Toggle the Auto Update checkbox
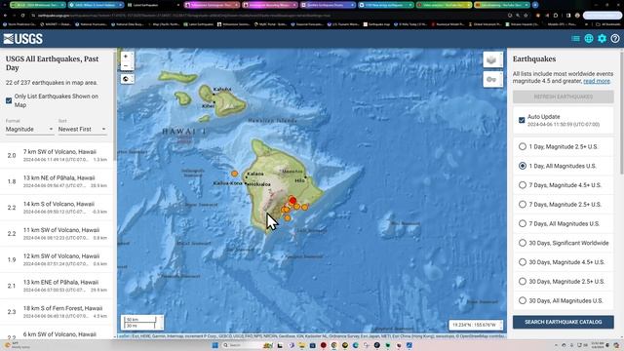This screenshot has width=624, height=351. [x=522, y=120]
